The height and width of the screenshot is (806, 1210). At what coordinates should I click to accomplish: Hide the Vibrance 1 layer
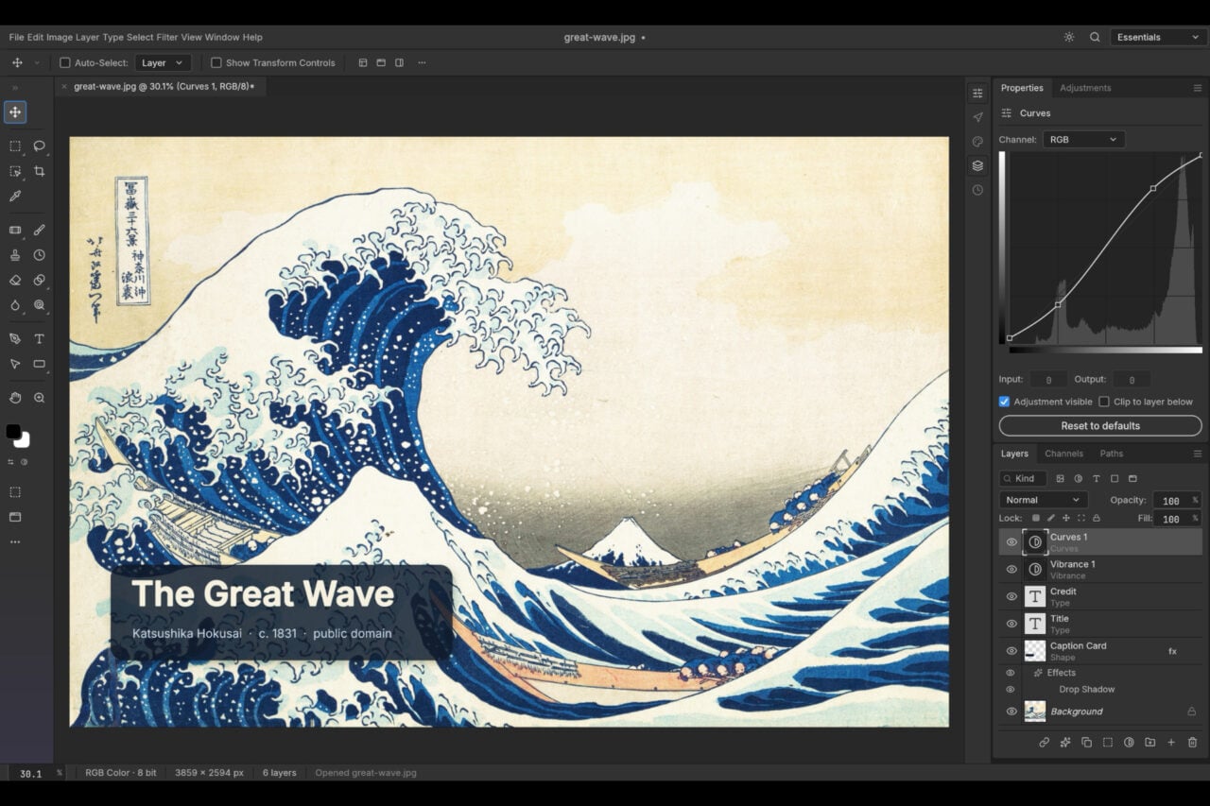[1011, 570]
